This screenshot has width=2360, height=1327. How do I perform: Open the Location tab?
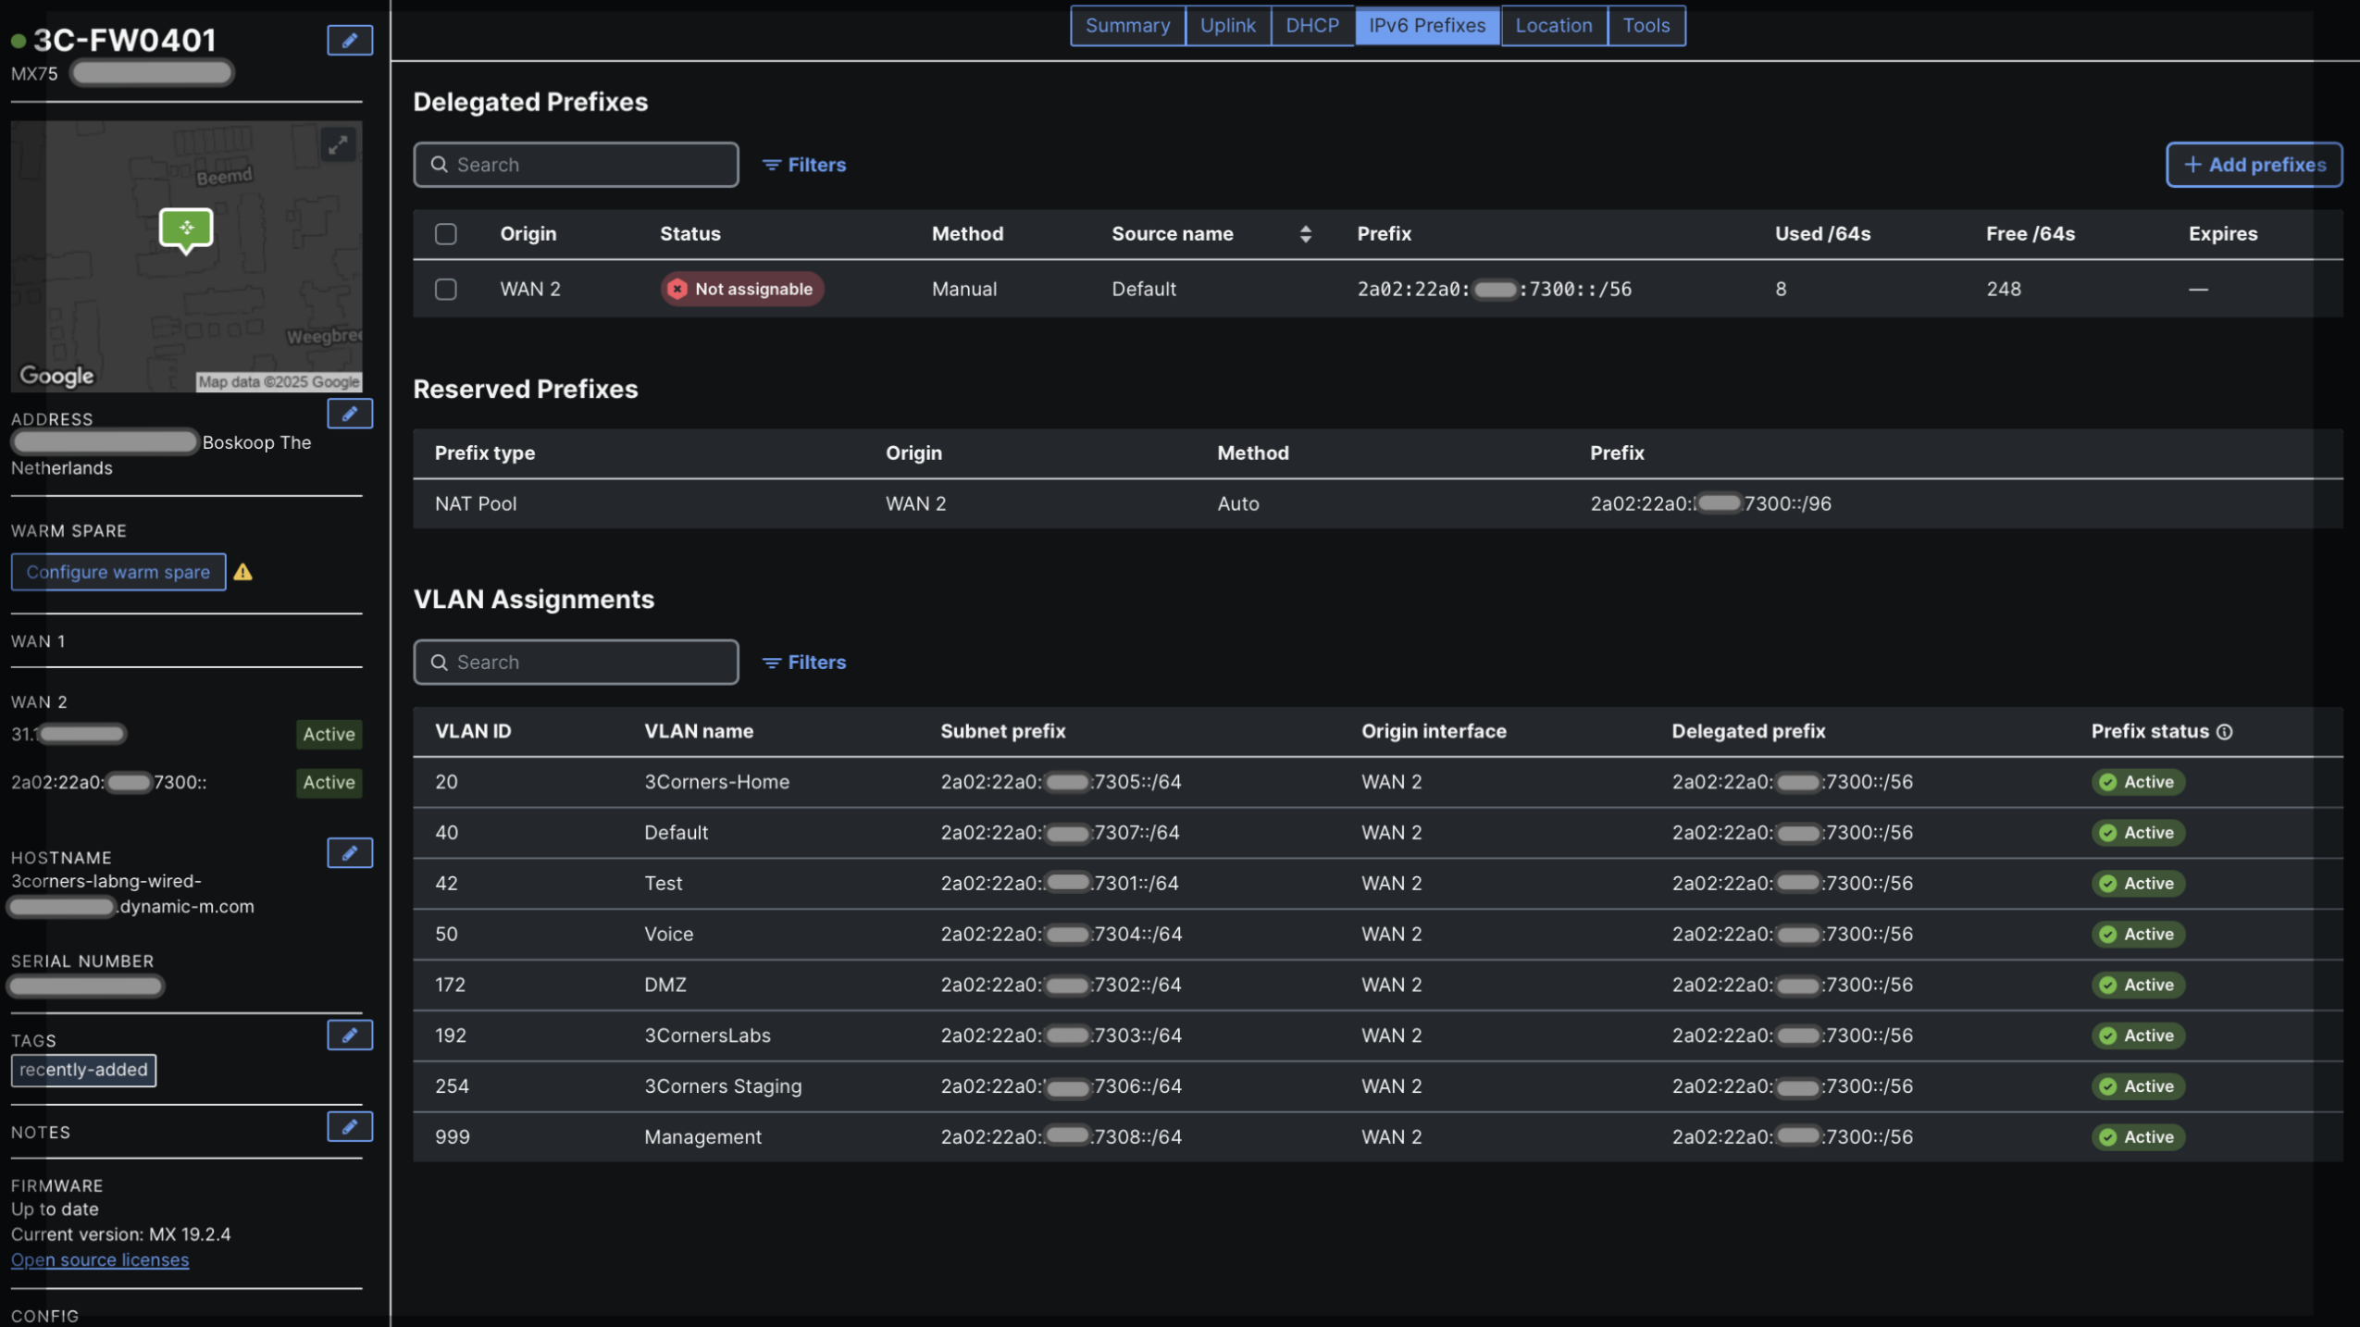[x=1553, y=25]
